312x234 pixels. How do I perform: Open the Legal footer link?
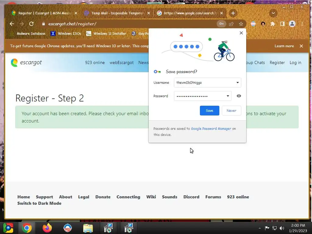pos(83,197)
